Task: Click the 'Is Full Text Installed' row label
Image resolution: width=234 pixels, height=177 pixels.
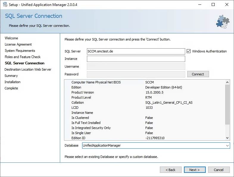Action: pos(86,123)
